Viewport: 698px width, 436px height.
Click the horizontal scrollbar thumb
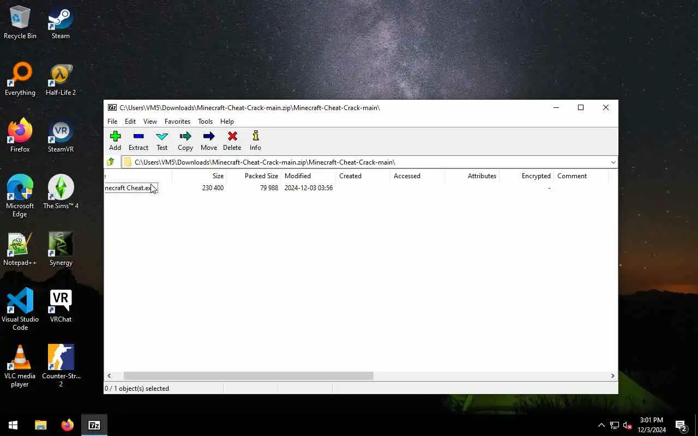click(x=248, y=376)
